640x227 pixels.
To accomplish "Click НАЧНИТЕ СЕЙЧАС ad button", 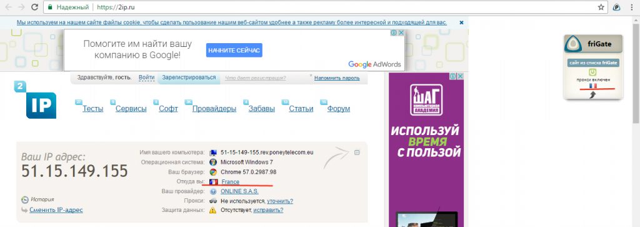I will coord(234,50).
